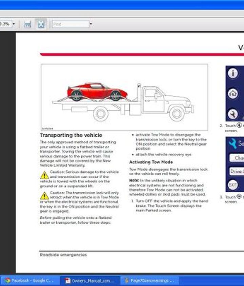Click inside the Find search field
The image size is (244, 286).
click(x=70, y=24)
